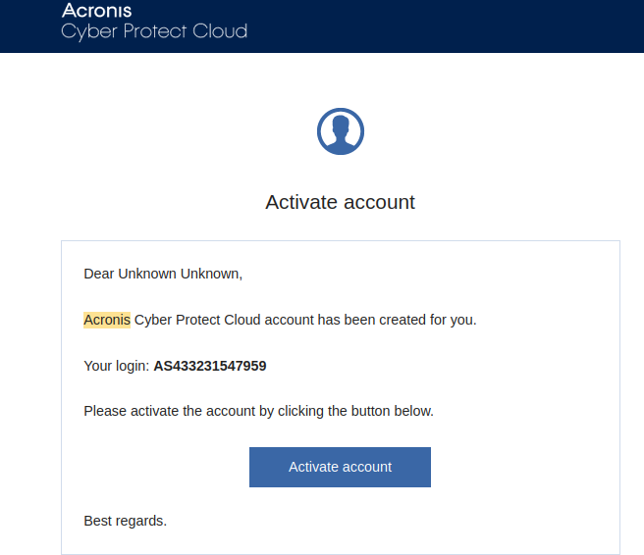Select the login ID AS433231547959
This screenshot has width=644, height=555.
210,366
